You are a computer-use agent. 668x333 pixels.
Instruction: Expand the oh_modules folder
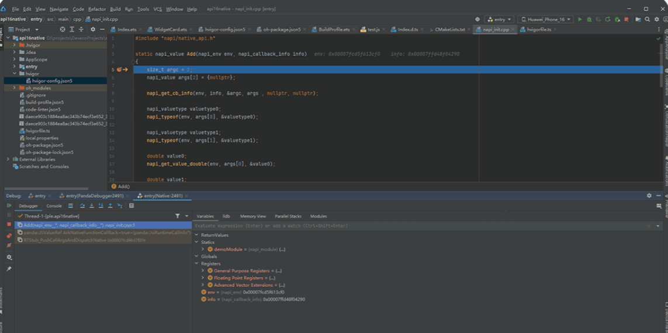15,88
